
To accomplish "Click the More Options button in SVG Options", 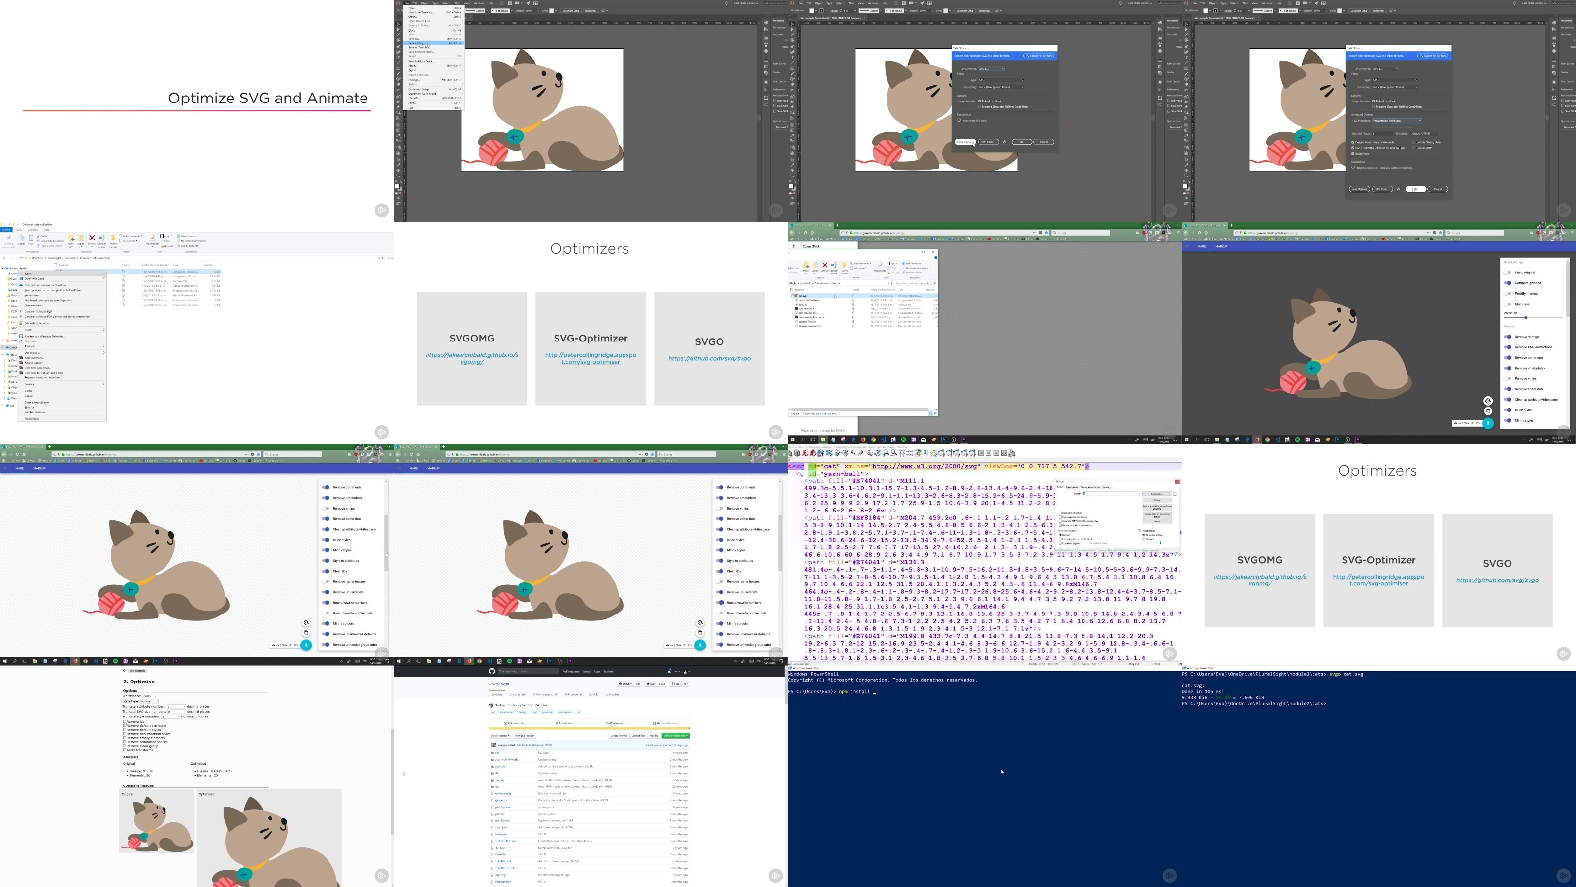I will point(965,142).
